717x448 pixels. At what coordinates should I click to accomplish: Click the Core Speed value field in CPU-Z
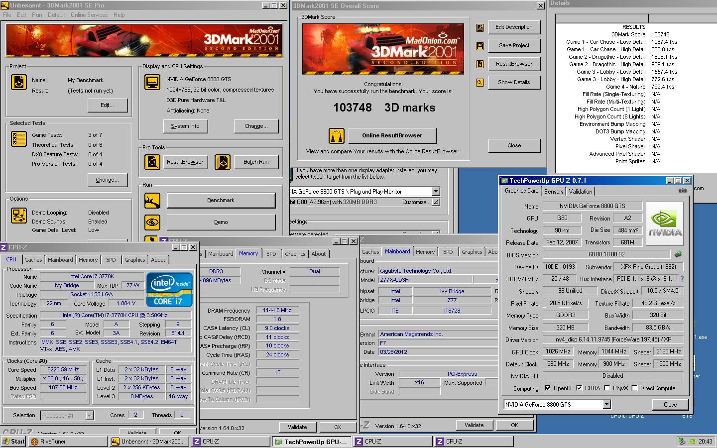point(63,369)
